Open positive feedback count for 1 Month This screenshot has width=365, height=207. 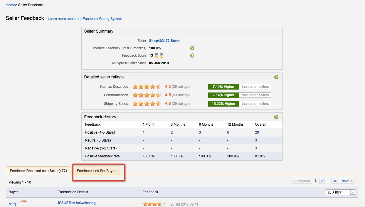tap(144, 132)
